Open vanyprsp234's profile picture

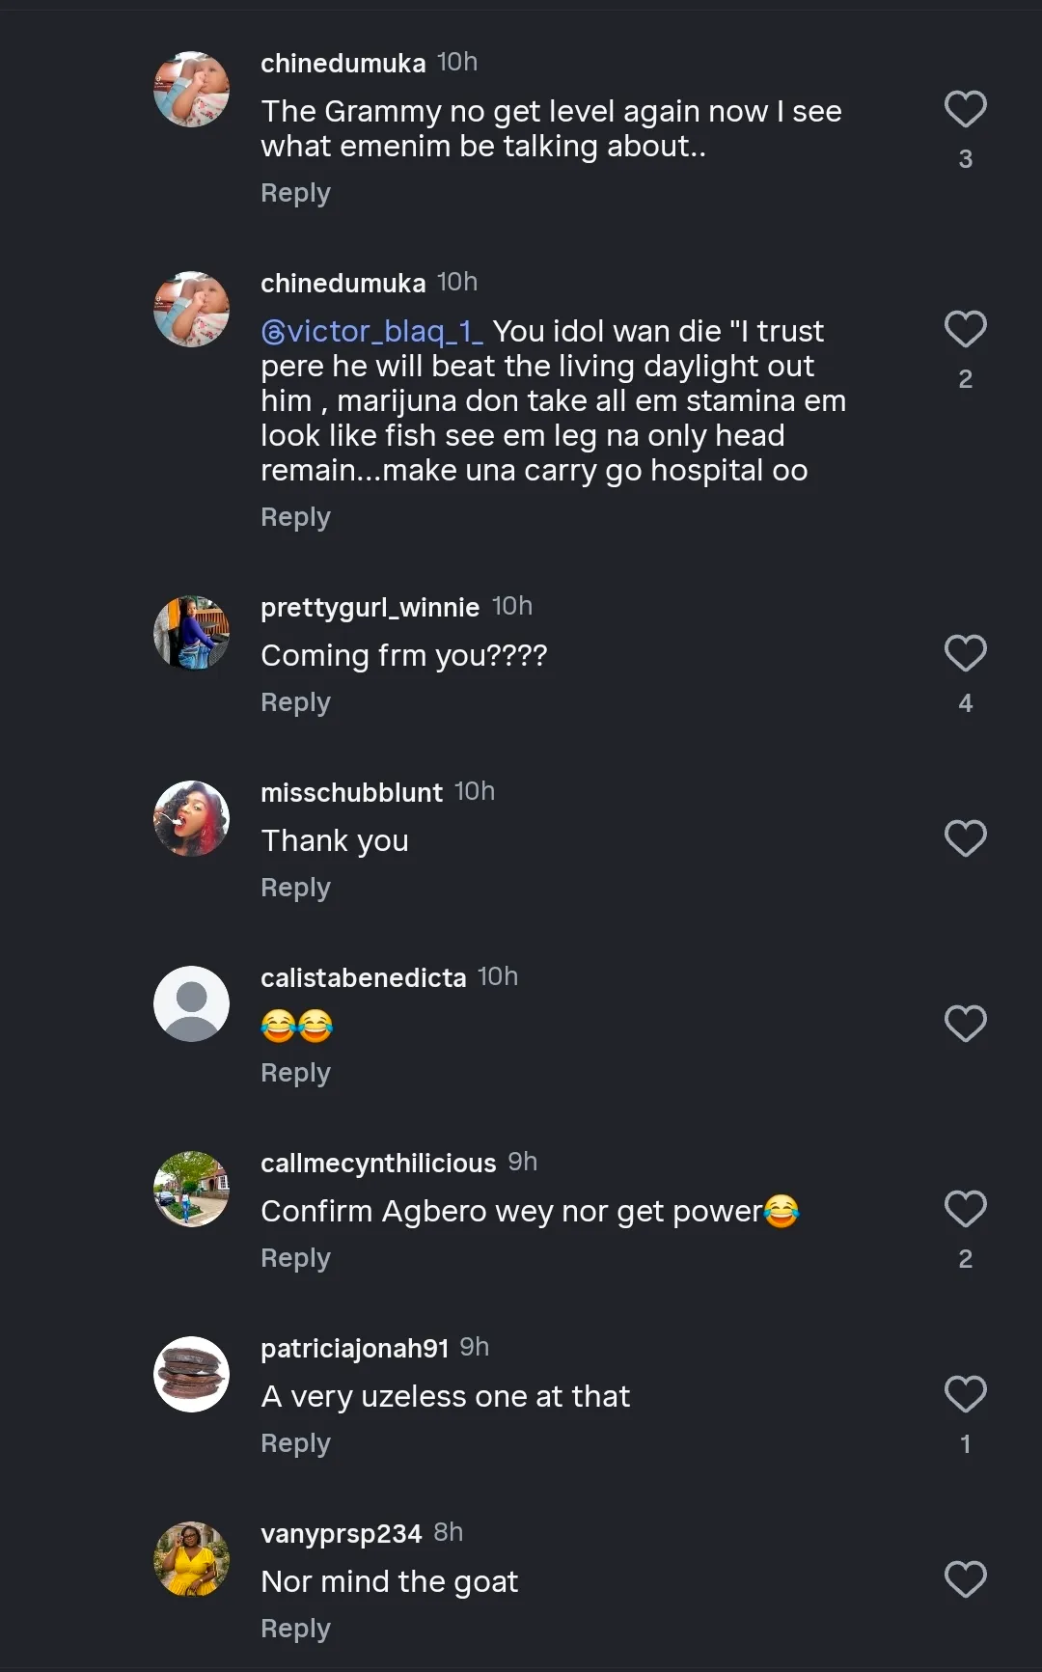[191, 1559]
